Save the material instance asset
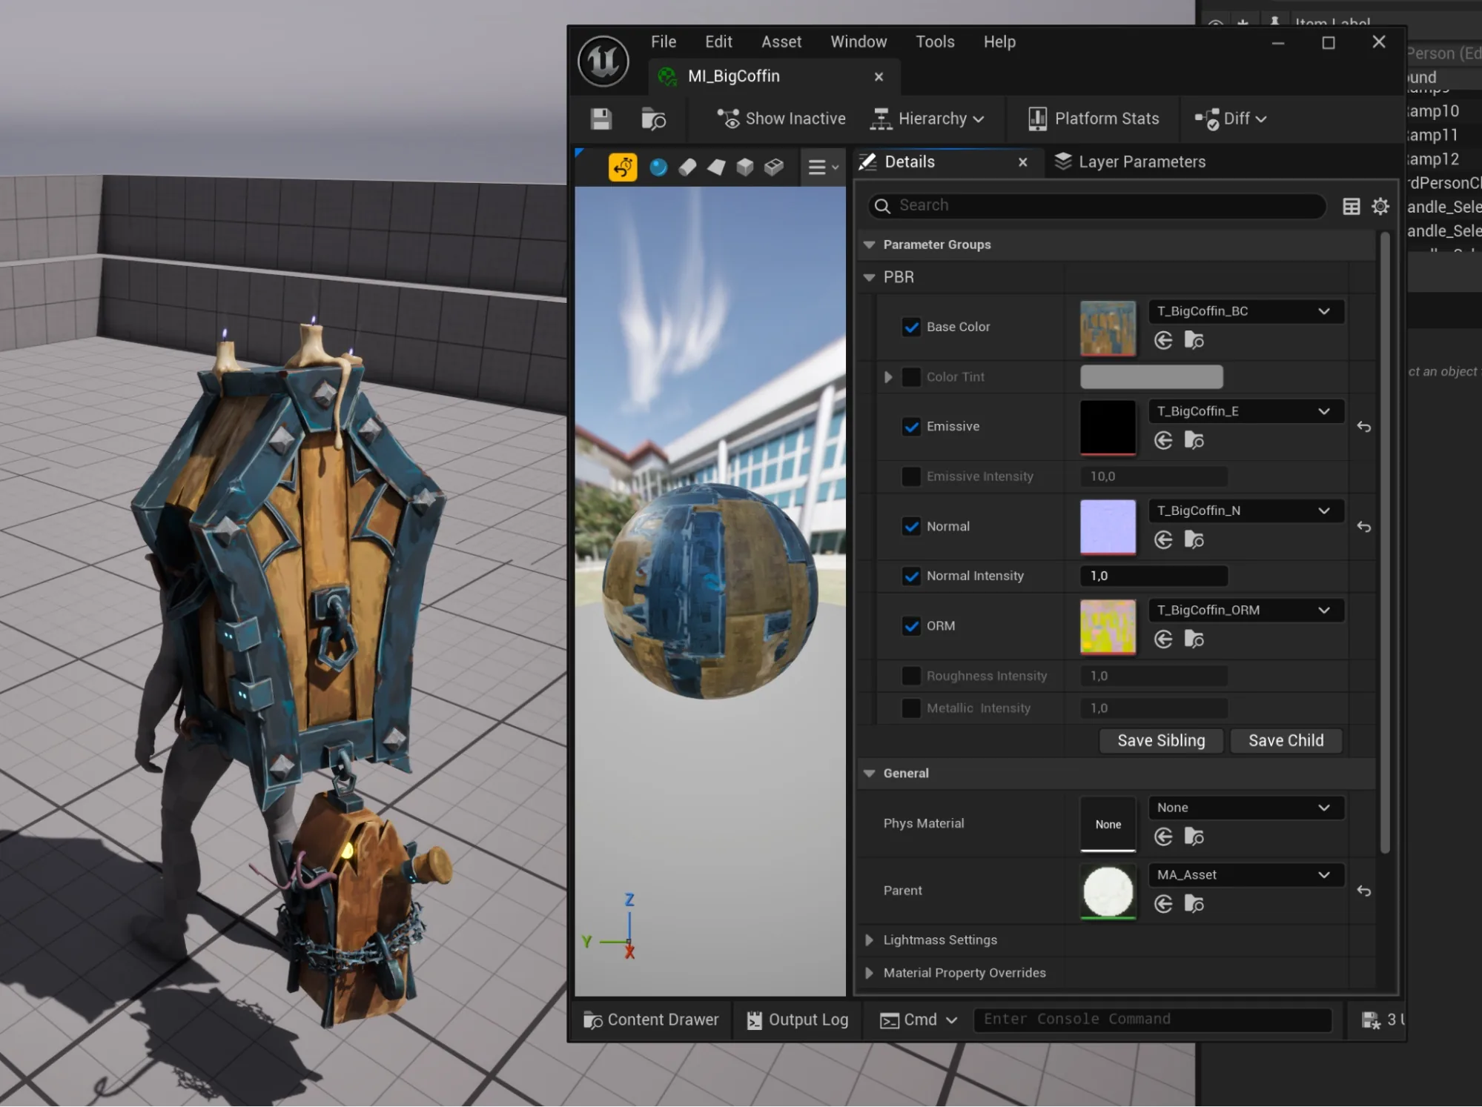 pyautogui.click(x=601, y=119)
